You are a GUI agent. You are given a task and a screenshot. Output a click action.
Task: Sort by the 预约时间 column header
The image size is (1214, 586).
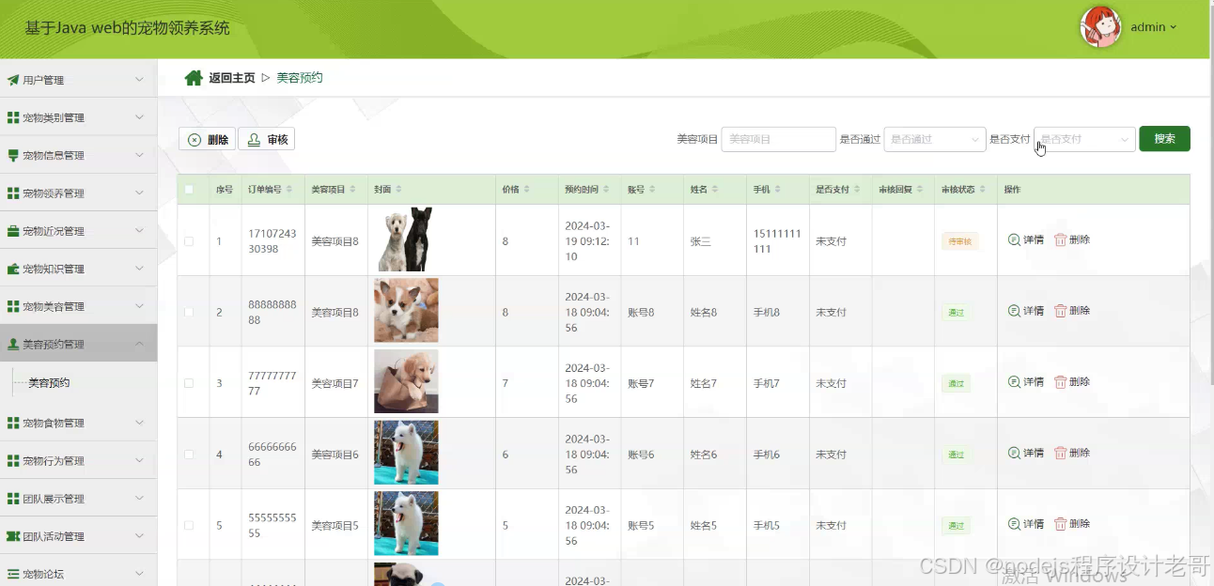pyautogui.click(x=587, y=190)
